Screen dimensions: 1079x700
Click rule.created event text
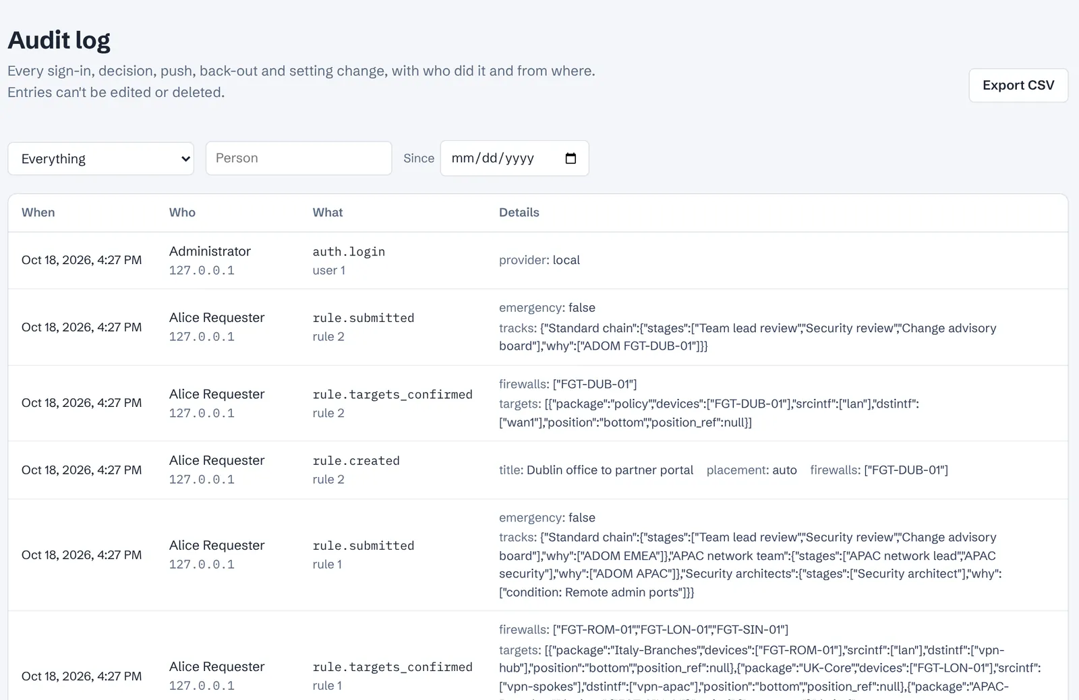[x=356, y=461]
